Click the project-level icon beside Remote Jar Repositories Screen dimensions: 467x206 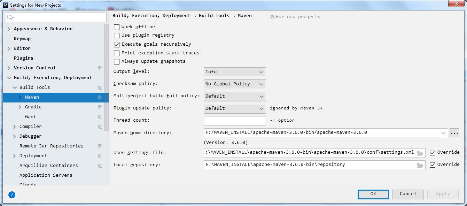100,146
